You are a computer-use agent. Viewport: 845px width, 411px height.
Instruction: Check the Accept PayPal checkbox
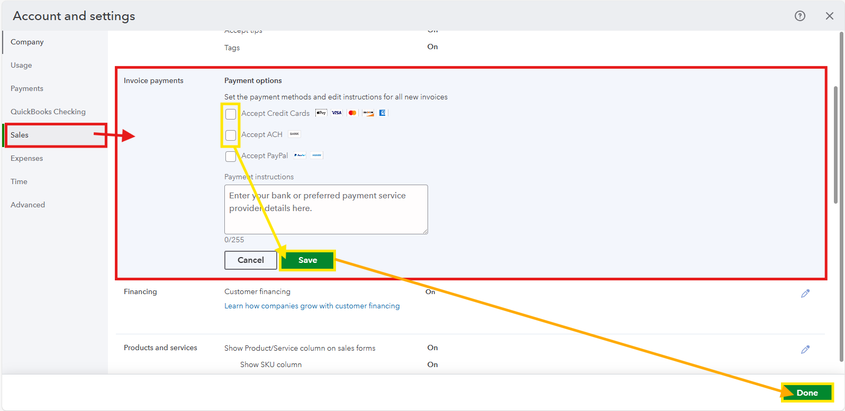pos(231,156)
